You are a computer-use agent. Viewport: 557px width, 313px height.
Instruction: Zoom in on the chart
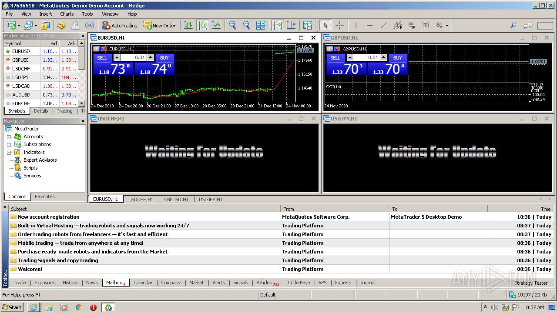tap(233, 25)
